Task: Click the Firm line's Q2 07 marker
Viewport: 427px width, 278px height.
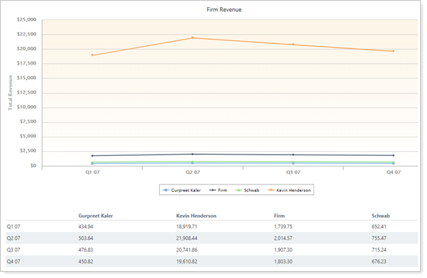Action: [192, 154]
